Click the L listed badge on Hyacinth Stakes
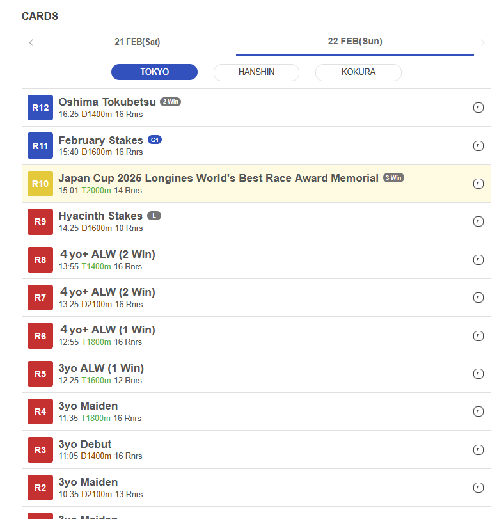 pos(154,216)
